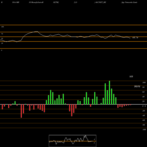Click the MR axis label -40
Image resolution: width=147 pixels, height=147 pixels.
[143, 116]
